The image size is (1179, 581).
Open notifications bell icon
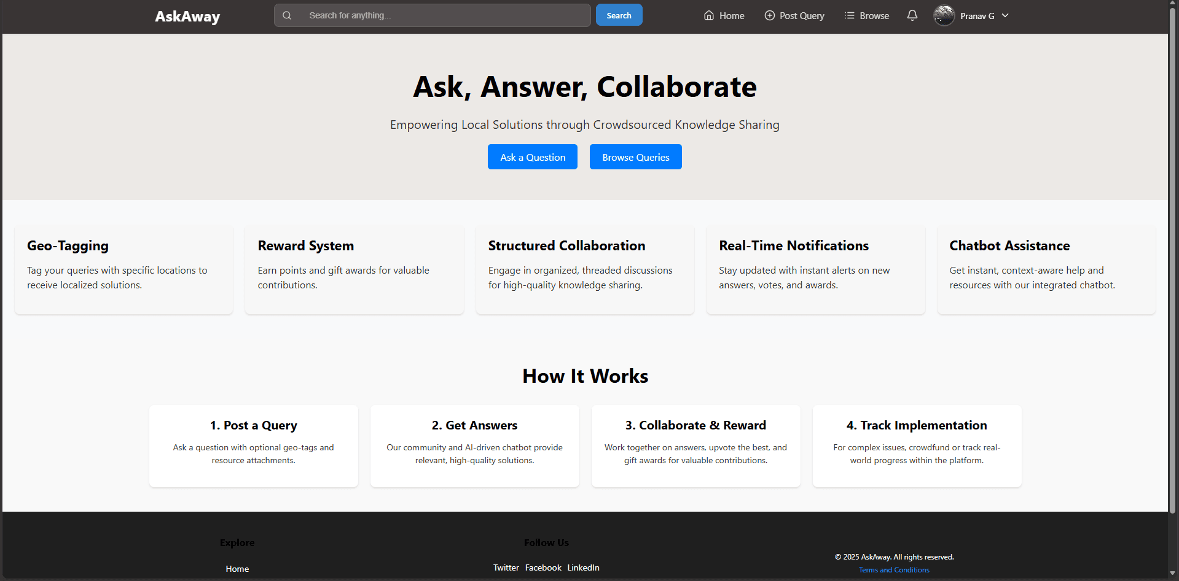[x=912, y=15]
